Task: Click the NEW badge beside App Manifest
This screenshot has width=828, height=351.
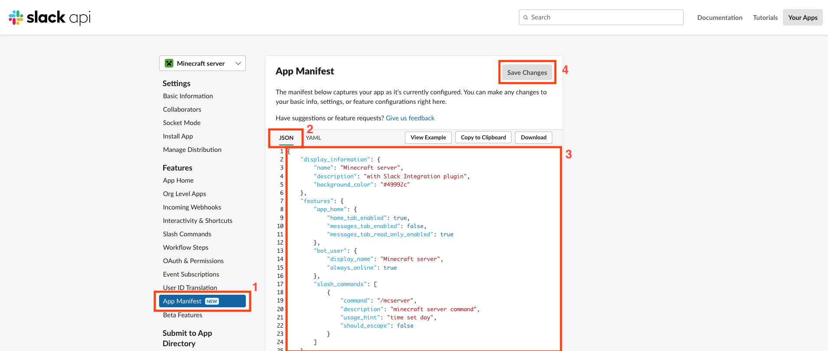Action: (x=212, y=301)
